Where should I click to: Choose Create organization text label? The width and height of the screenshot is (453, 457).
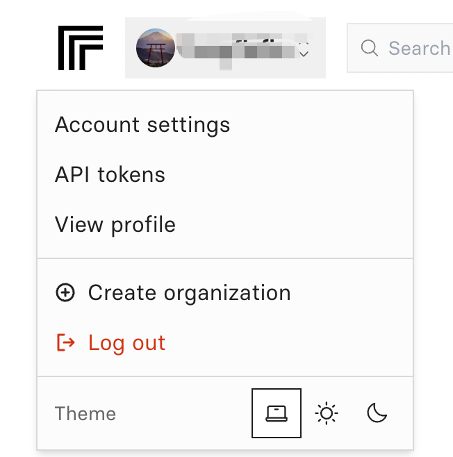click(x=189, y=293)
